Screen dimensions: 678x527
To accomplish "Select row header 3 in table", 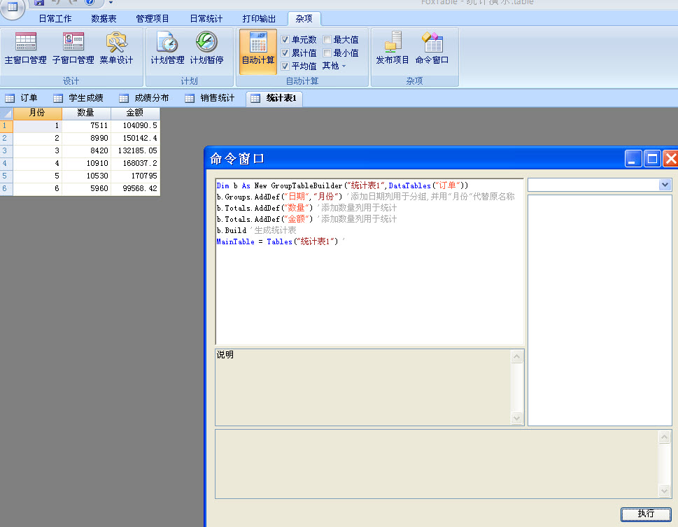I will 6,151.
